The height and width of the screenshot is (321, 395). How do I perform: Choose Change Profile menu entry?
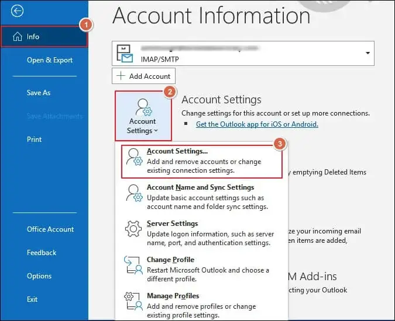click(x=201, y=269)
